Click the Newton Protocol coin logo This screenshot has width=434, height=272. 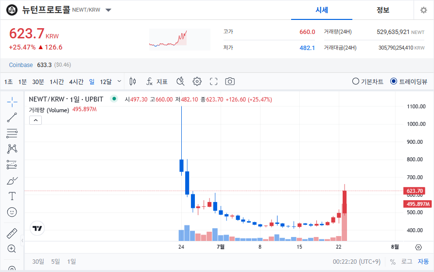point(12,10)
